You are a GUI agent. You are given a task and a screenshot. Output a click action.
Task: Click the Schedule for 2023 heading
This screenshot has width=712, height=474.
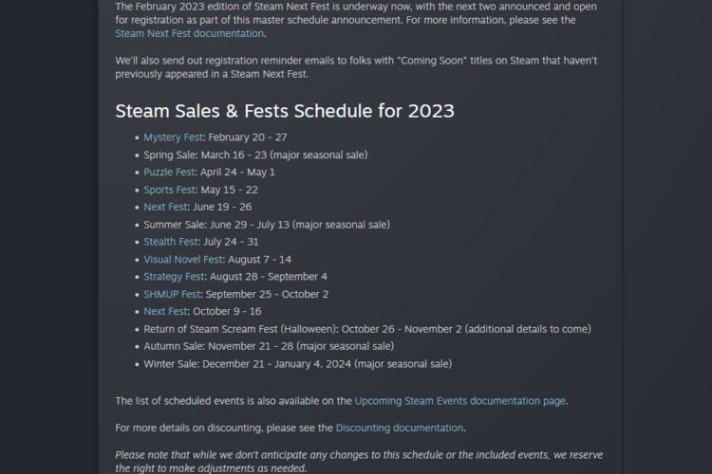pos(285,111)
